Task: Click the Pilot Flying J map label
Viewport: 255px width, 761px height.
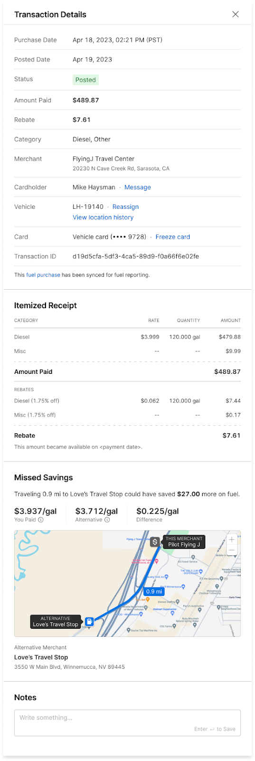Action: point(184,542)
